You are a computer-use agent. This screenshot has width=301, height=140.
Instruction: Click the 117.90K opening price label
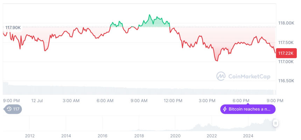pos(13,27)
